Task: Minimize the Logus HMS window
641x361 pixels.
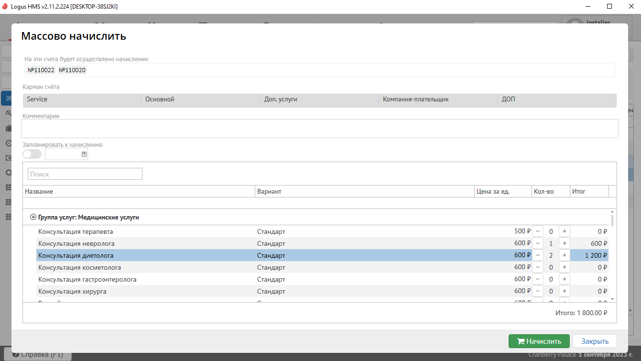Action: click(587, 7)
